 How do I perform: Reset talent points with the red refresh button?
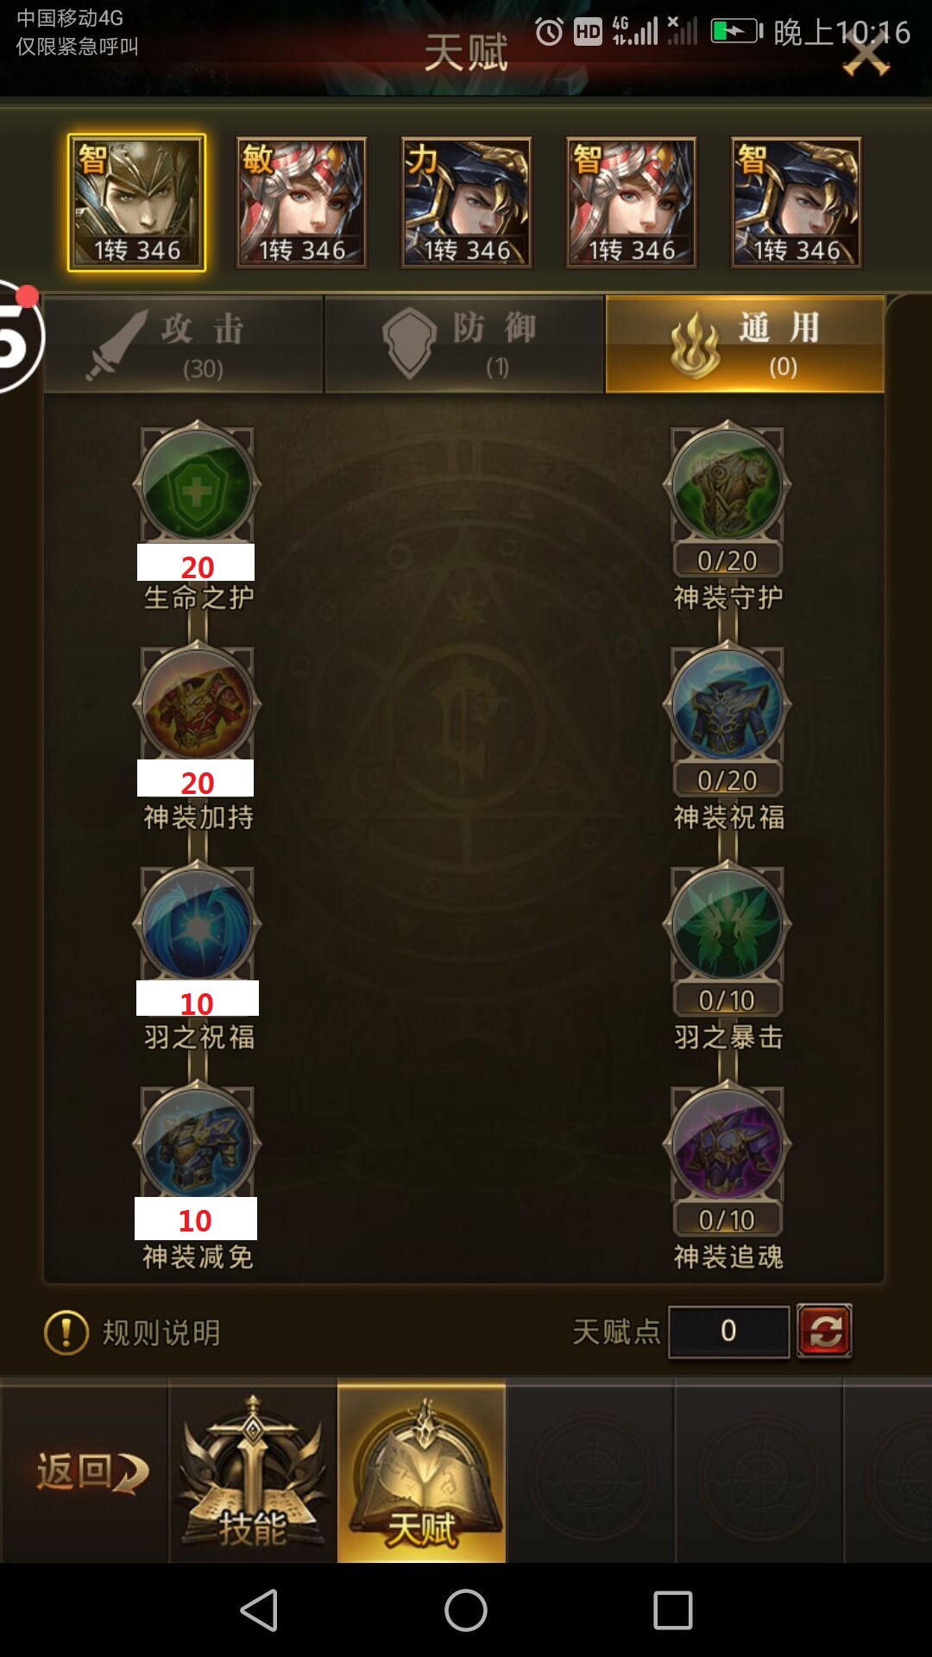pos(824,1331)
